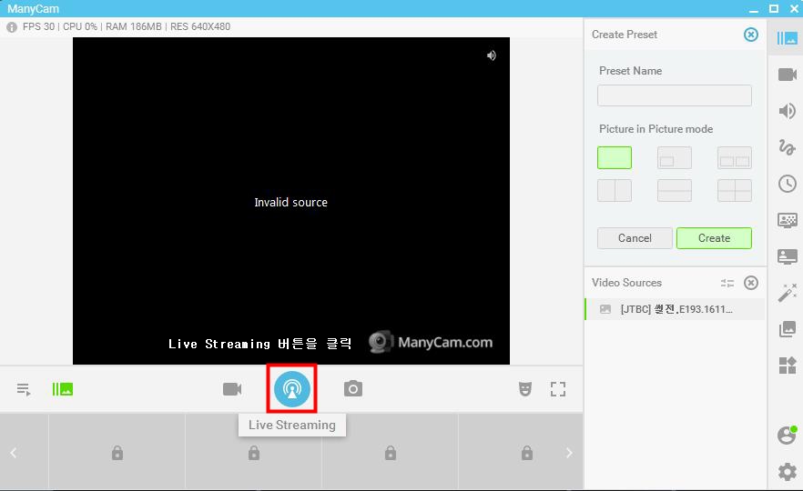This screenshot has width=803, height=491.
Task: Open Time clock tab in sidebar
Action: [x=788, y=184]
